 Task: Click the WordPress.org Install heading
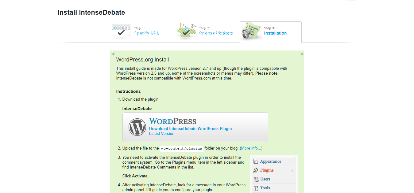(x=142, y=60)
